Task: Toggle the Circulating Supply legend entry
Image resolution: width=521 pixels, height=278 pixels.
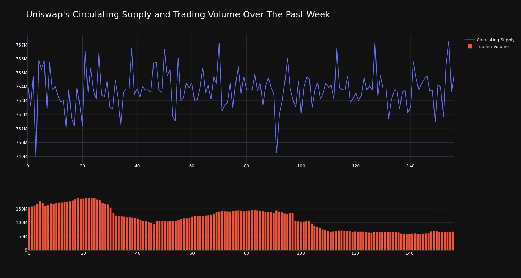Action: click(x=489, y=40)
